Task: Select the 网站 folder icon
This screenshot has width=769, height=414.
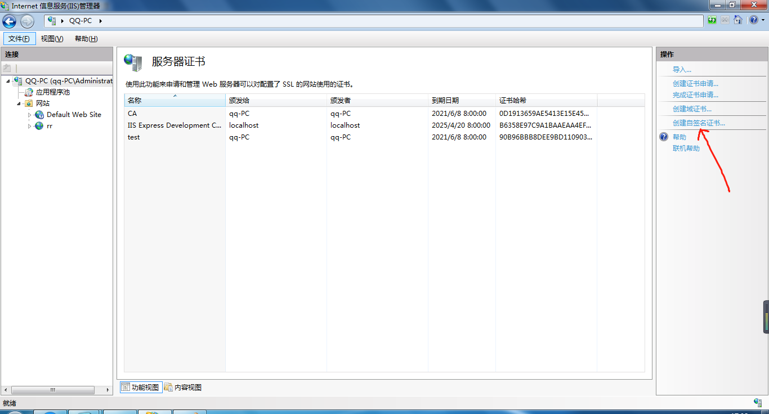Action: (29, 103)
